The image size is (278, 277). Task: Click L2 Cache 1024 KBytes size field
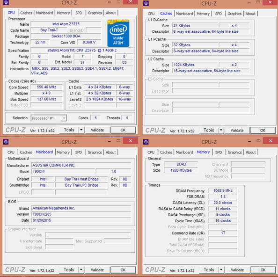(x=195, y=65)
